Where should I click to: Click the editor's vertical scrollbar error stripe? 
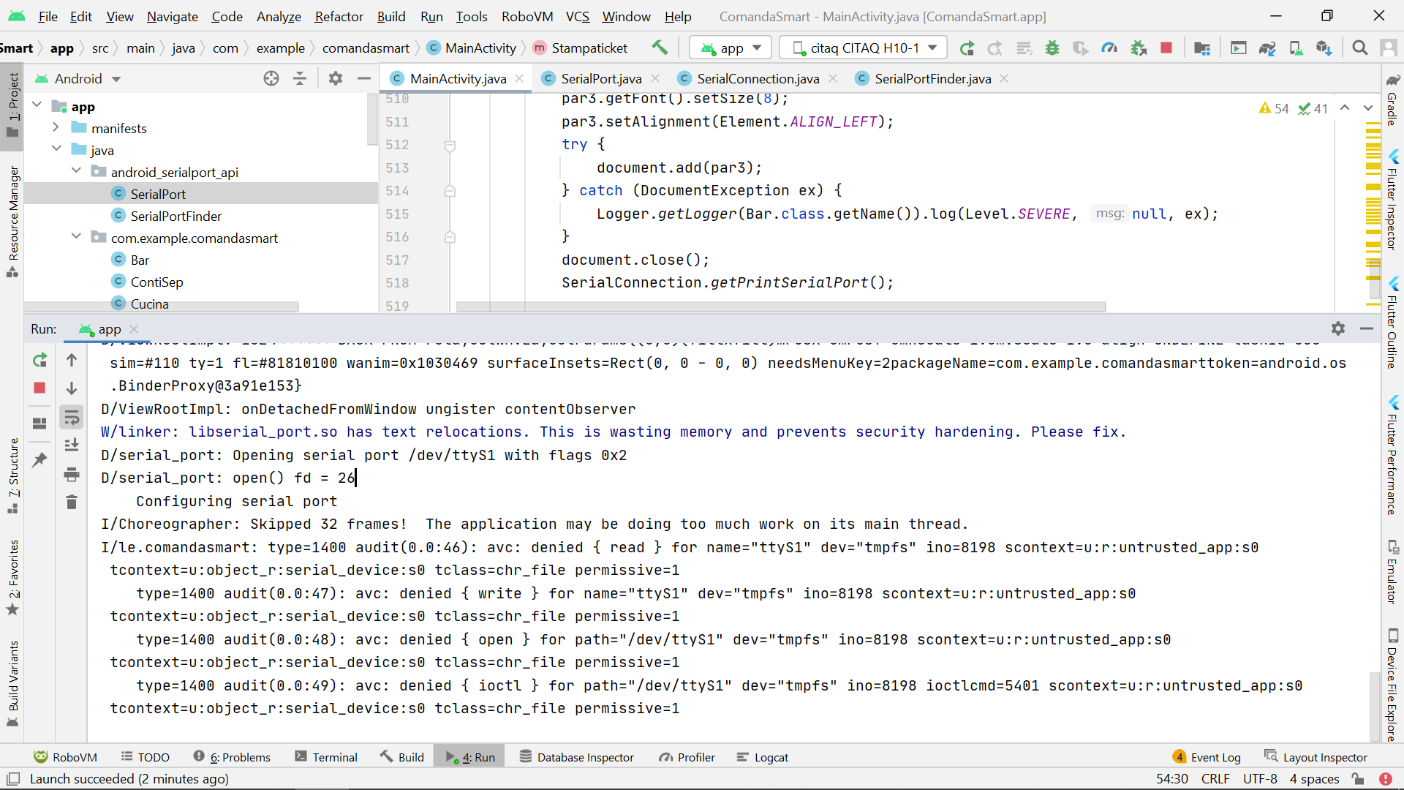[x=1373, y=205]
